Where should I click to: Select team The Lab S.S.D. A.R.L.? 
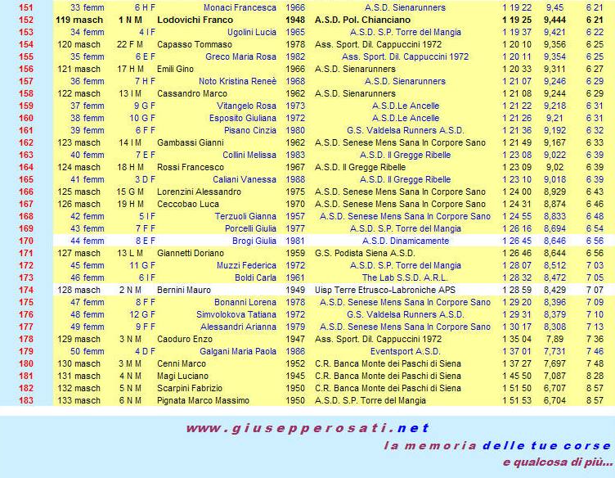405,277
